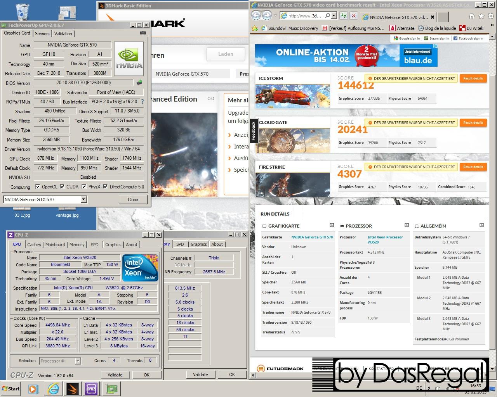The width and height of the screenshot is (497, 397).
Task: Open a new browser tab
Action: coord(443,17)
